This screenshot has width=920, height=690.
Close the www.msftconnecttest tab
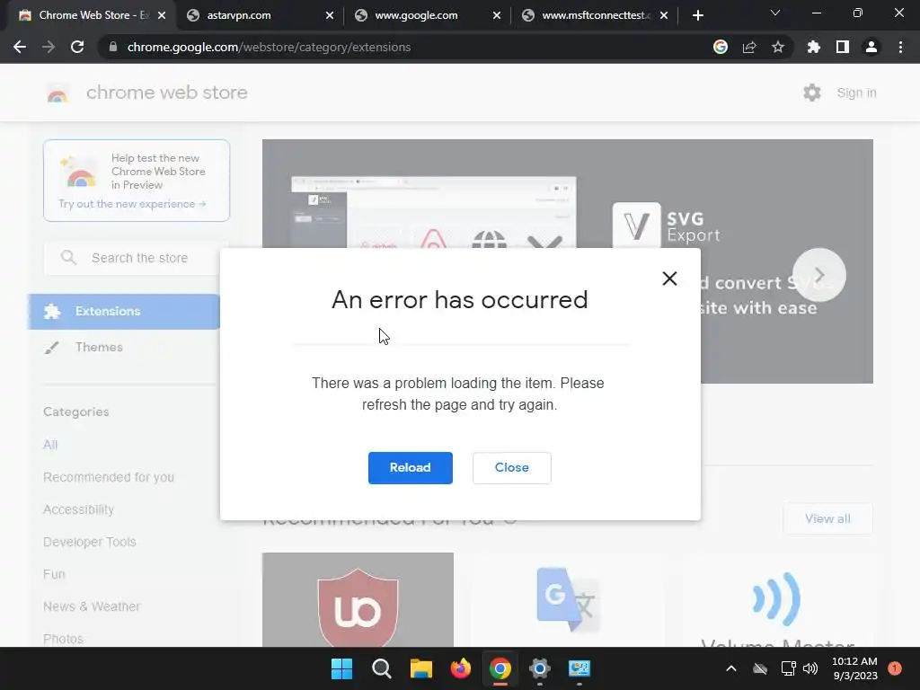point(664,15)
